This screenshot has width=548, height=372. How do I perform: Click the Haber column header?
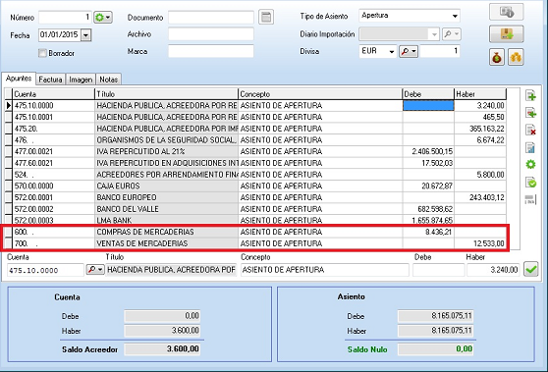coord(480,94)
